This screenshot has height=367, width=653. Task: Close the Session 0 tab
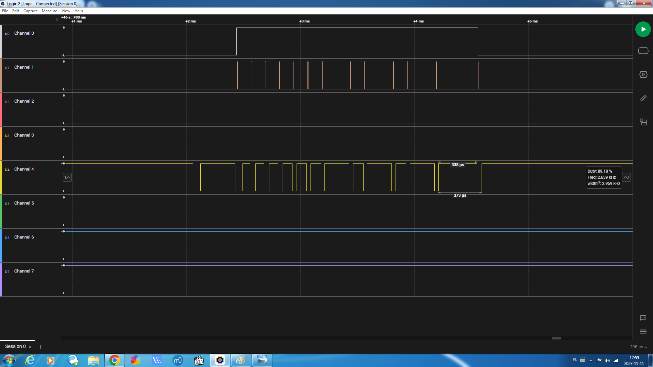click(x=30, y=347)
